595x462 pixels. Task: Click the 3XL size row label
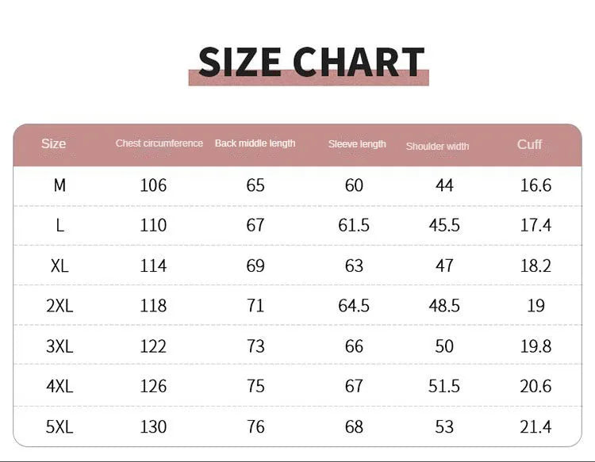tap(59, 346)
